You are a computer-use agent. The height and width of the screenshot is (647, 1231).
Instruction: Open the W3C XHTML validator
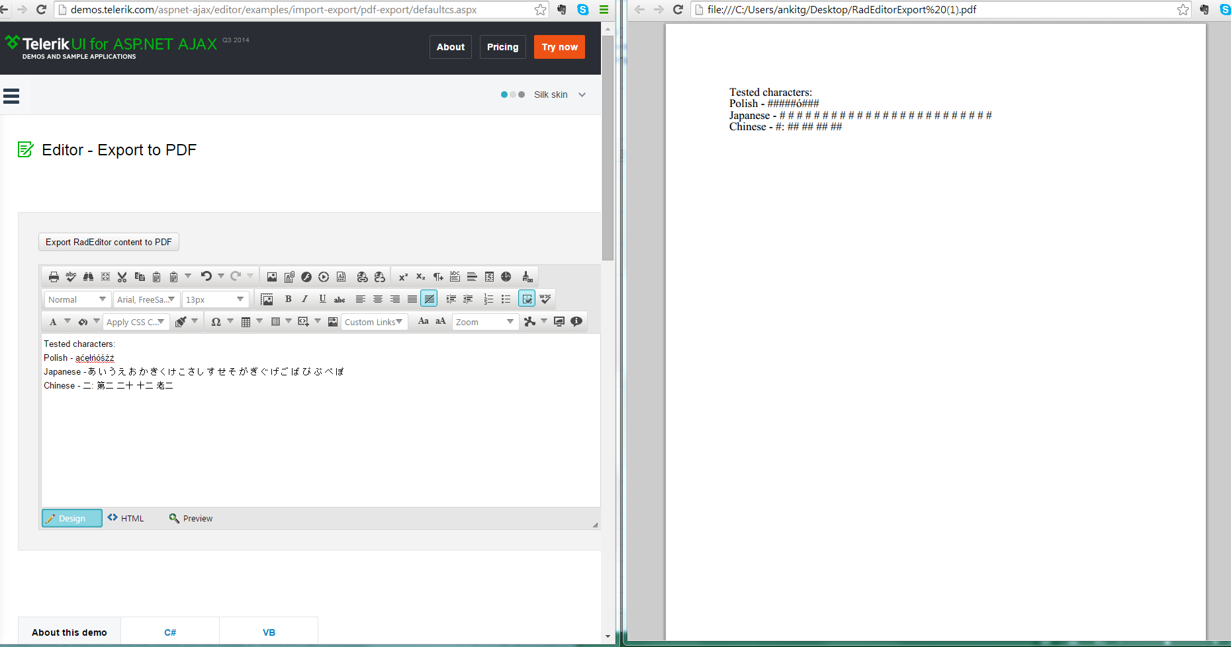coord(545,299)
